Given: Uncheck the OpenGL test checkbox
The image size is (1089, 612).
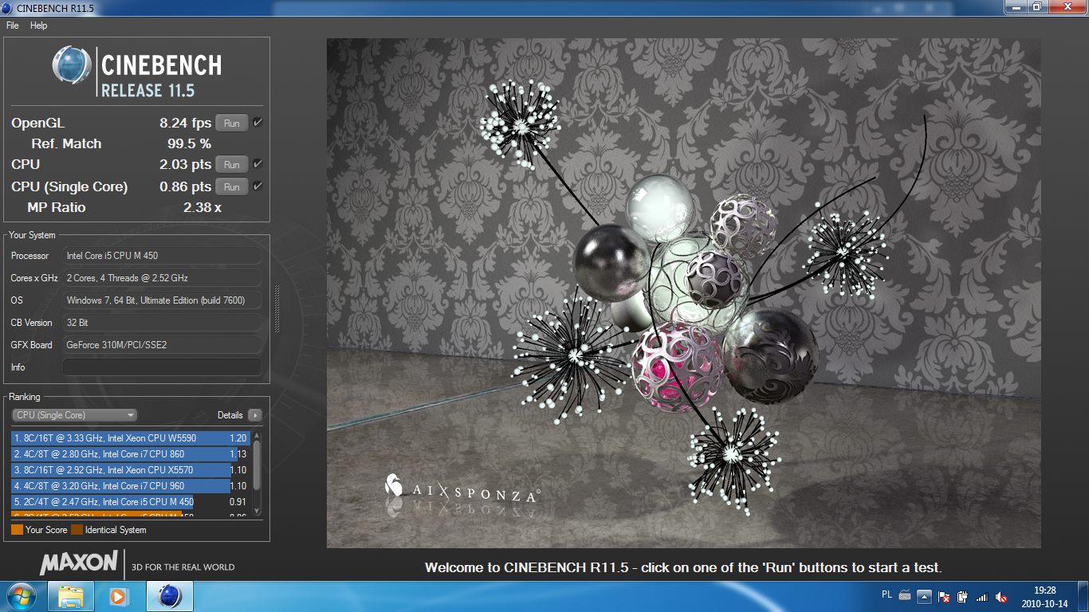Looking at the screenshot, I should click(258, 123).
